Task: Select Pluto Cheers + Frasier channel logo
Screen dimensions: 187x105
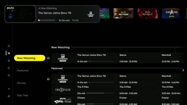Action: pyautogui.click(x=63, y=100)
